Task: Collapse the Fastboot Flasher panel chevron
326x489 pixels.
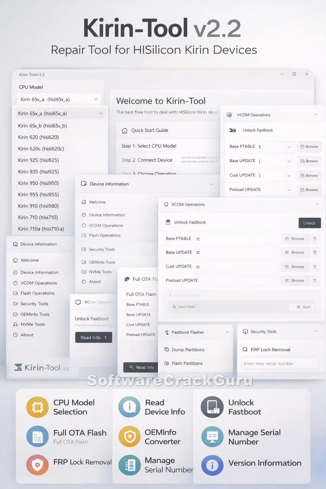Action: tap(227, 332)
